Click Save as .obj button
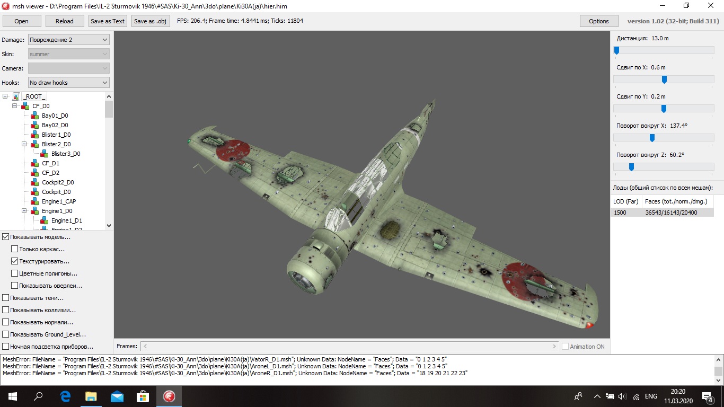Screen dimensions: 724x407 151,21
